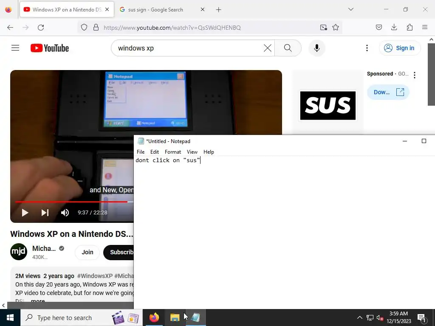This screenshot has width=435, height=326.
Task: Close the Windows XP on a Nintendo DS tab
Action: click(x=107, y=9)
